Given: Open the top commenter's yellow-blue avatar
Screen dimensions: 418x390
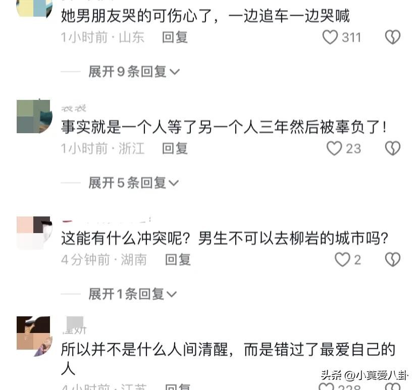Looking at the screenshot, I should [34, 9].
